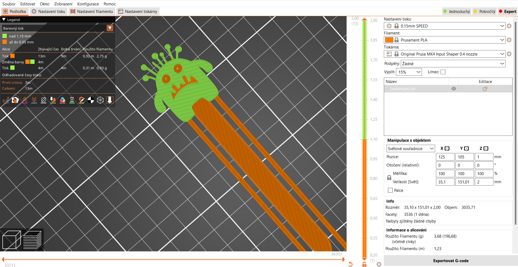The height and width of the screenshot is (267, 518).
Task: Open print settings gear next to 0.15mm SPEED
Action: point(509,26)
